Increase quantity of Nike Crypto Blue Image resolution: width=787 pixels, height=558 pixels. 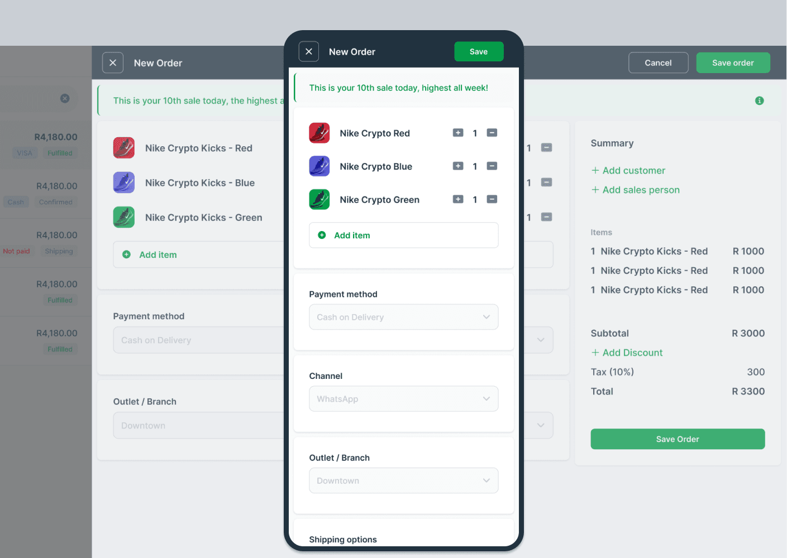(x=458, y=166)
